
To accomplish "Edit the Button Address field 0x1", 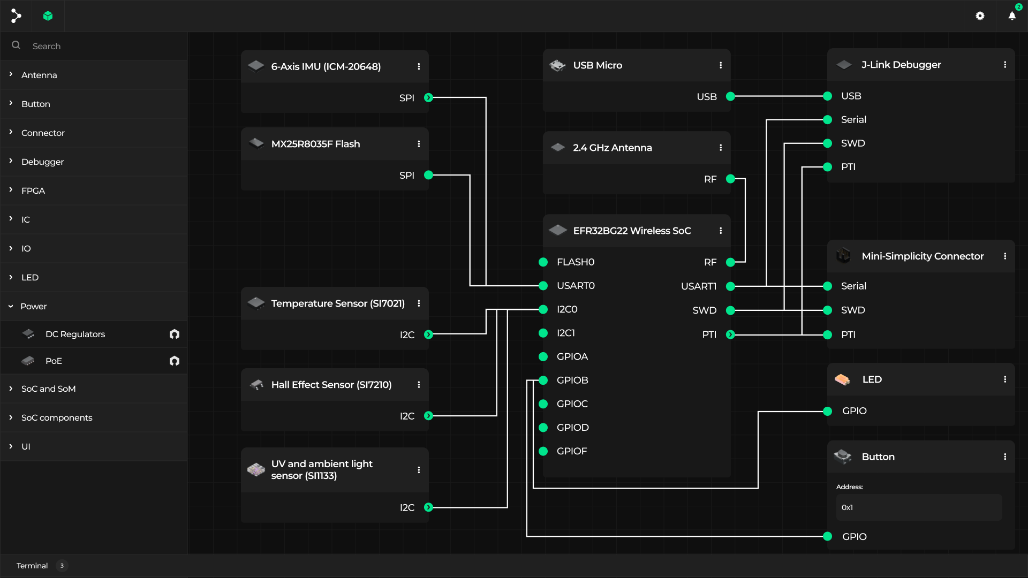I will tap(919, 507).
